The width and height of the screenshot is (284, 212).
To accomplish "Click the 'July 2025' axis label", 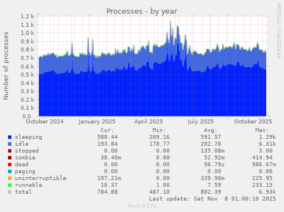I will coord(201,122).
